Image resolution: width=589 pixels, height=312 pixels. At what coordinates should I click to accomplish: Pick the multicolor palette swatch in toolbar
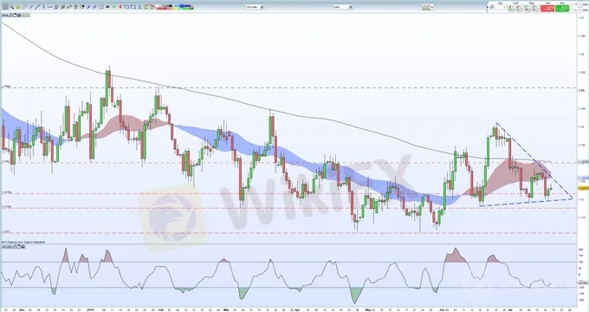184,7
